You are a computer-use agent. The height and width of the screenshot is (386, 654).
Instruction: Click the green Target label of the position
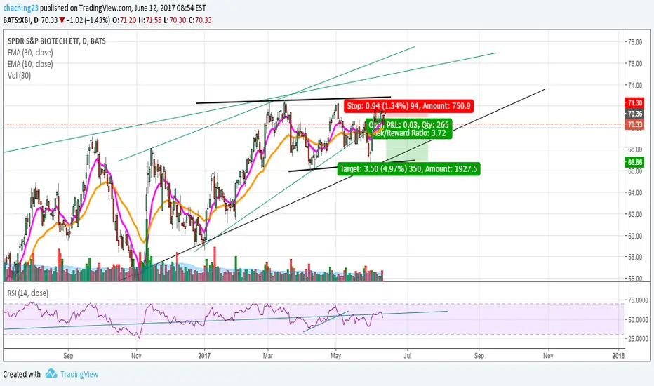click(x=408, y=169)
